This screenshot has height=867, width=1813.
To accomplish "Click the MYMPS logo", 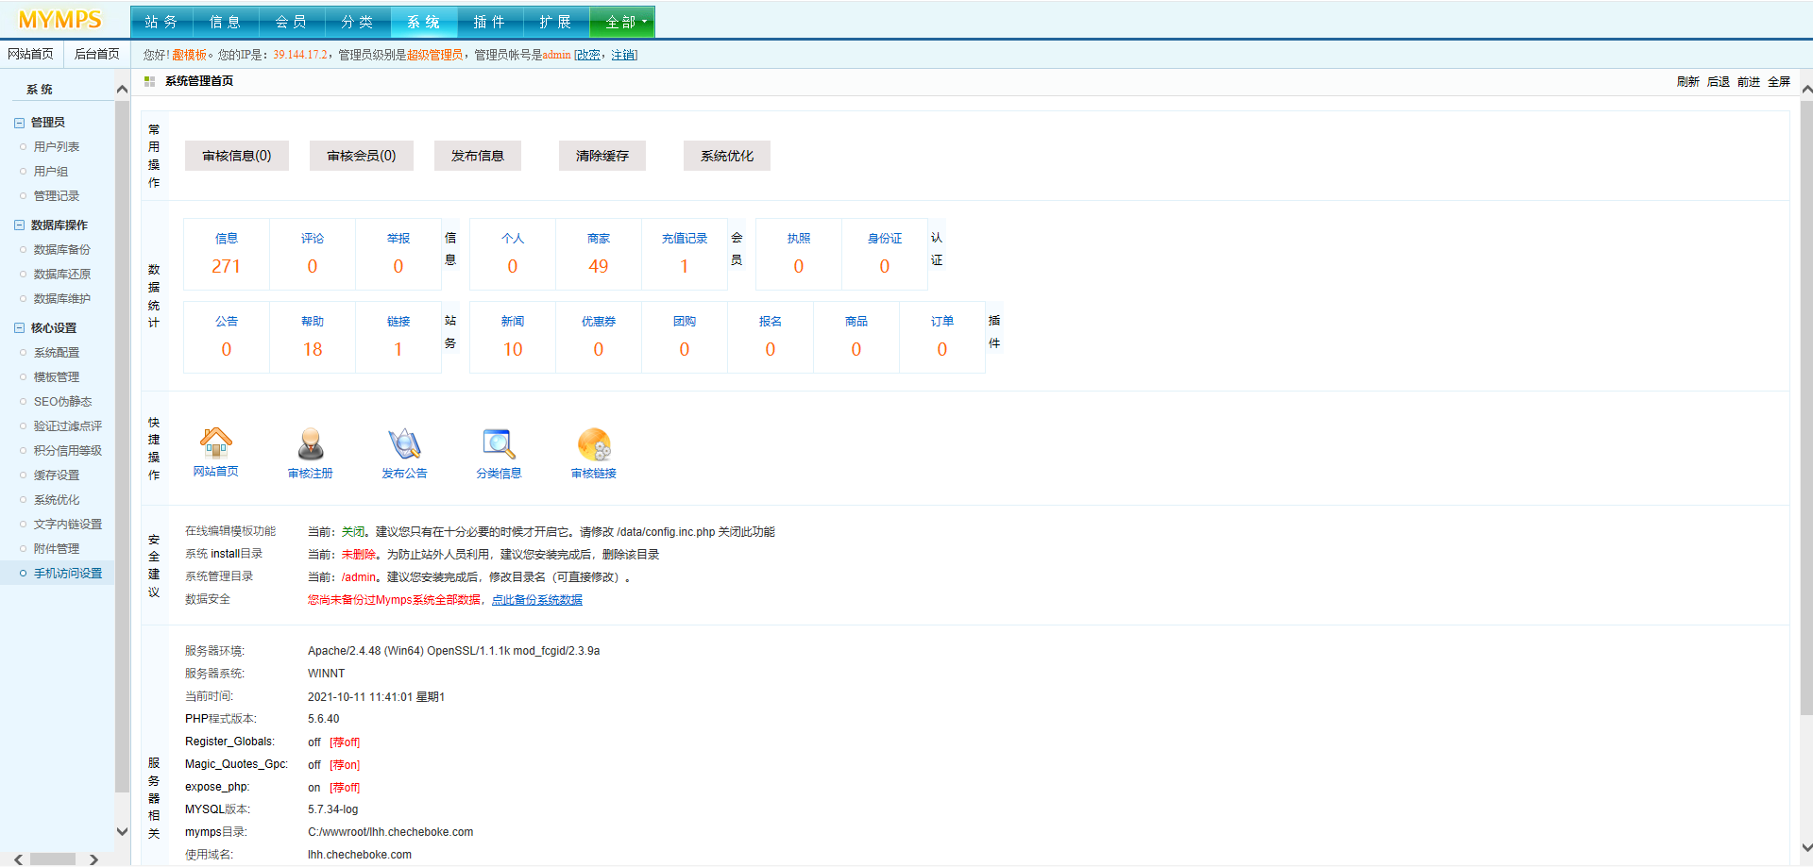I will tap(60, 20).
